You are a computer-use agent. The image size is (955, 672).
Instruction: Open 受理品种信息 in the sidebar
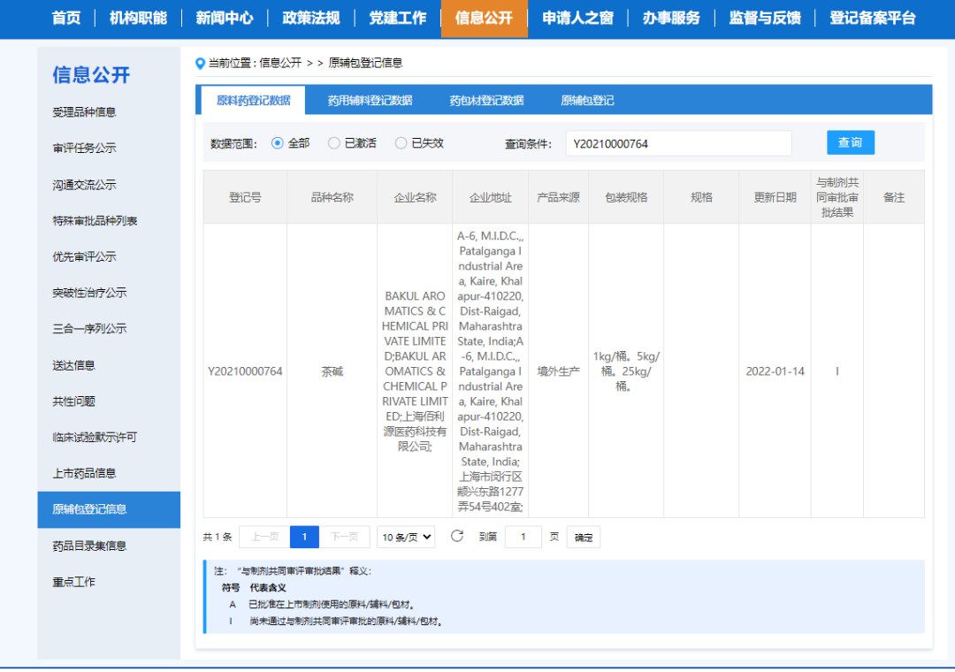84,112
